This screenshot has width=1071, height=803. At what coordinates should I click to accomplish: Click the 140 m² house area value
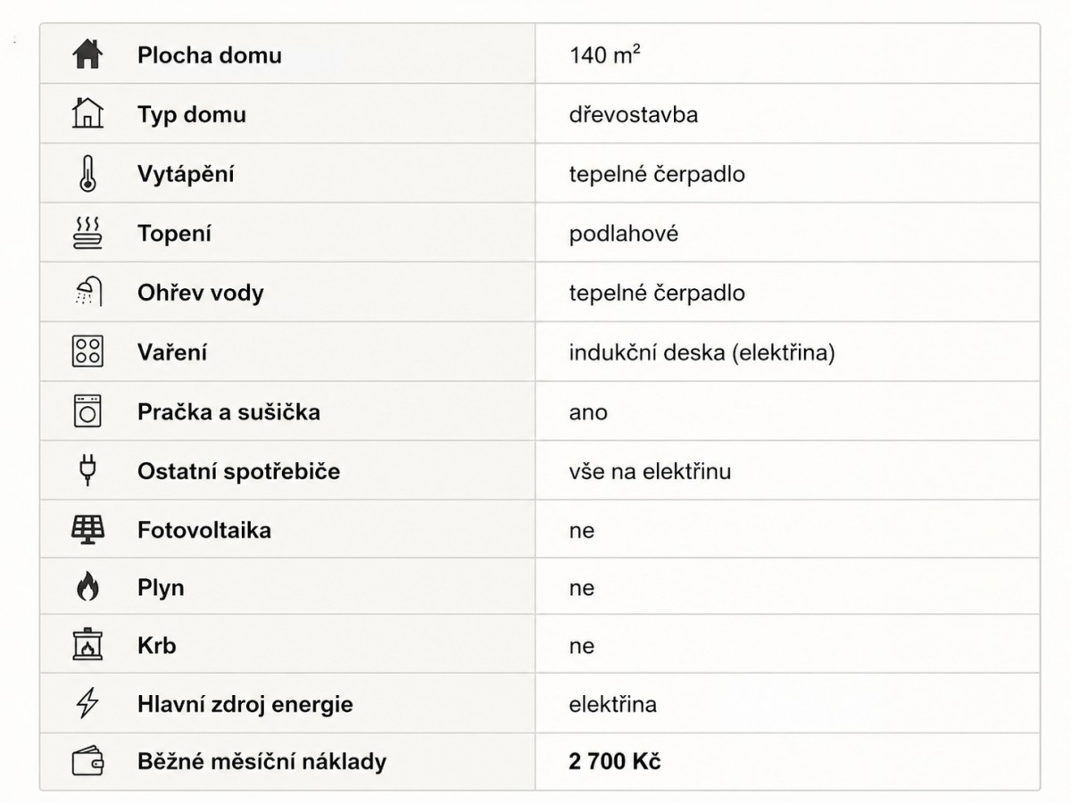pyautogui.click(x=604, y=55)
